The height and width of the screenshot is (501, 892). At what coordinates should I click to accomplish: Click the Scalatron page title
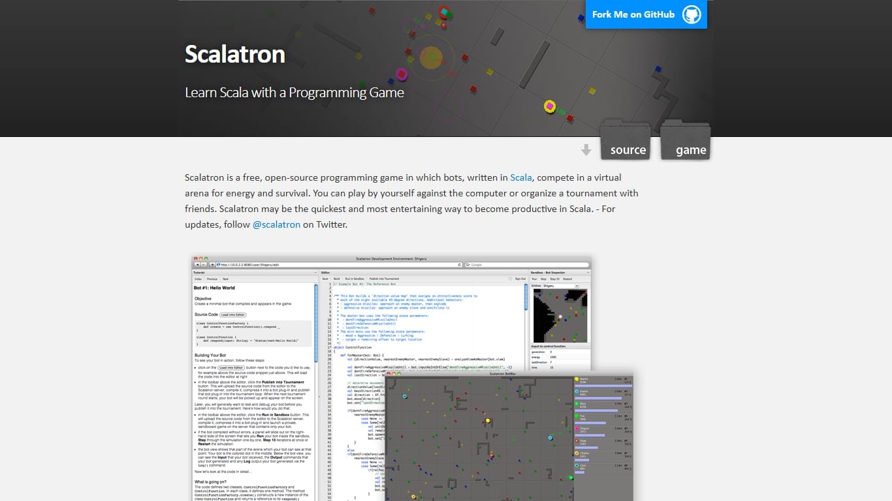235,54
